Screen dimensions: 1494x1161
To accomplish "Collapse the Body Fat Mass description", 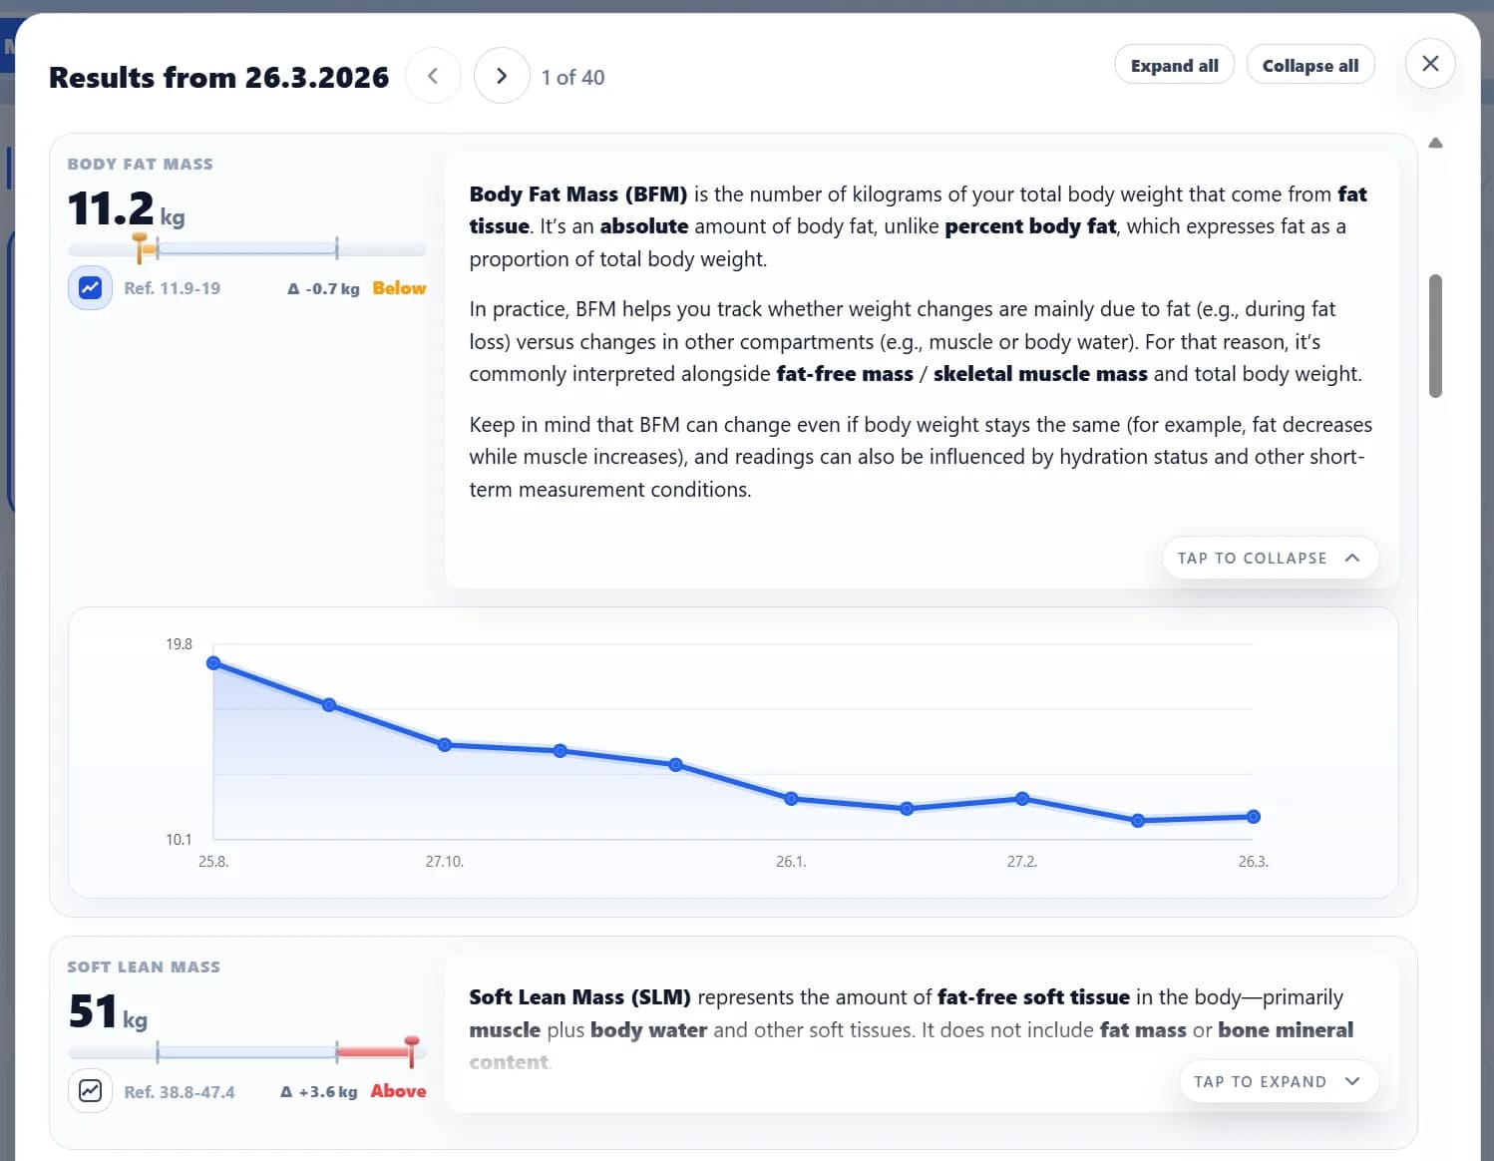I will [x=1271, y=558].
